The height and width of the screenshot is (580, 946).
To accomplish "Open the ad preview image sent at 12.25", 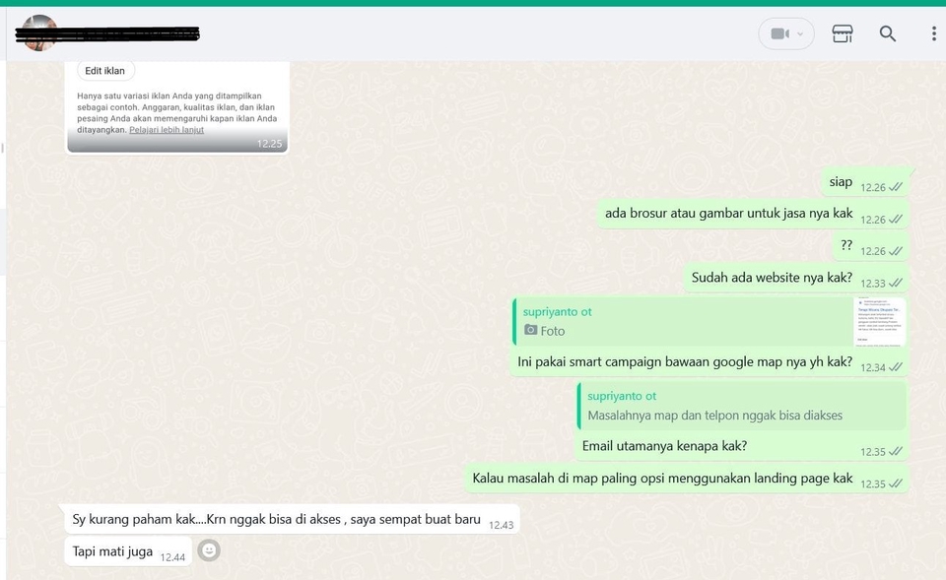I will 177,106.
